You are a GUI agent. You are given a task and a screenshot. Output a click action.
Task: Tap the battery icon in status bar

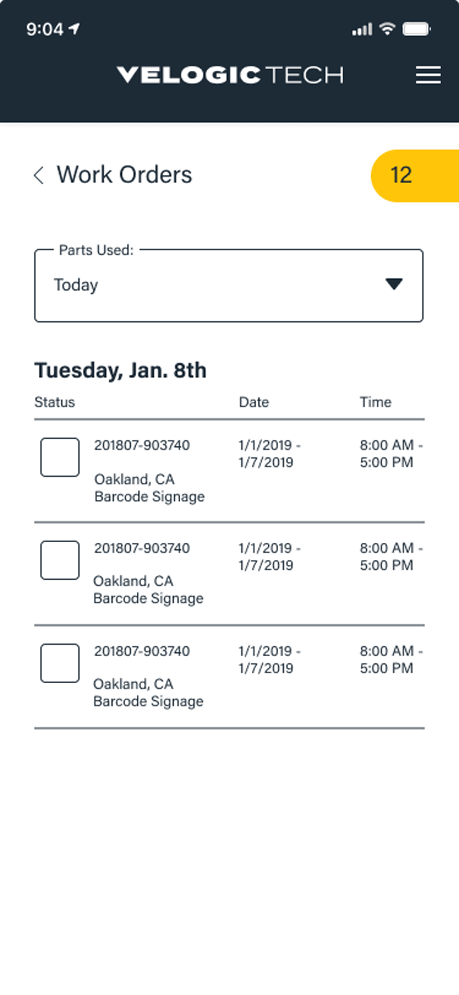click(x=416, y=29)
